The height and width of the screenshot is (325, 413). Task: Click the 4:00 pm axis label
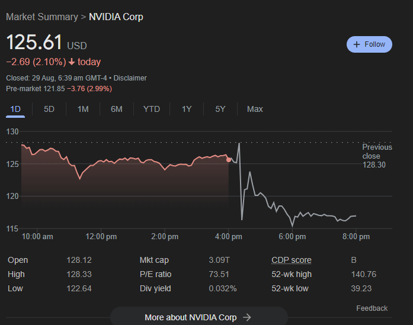point(228,237)
